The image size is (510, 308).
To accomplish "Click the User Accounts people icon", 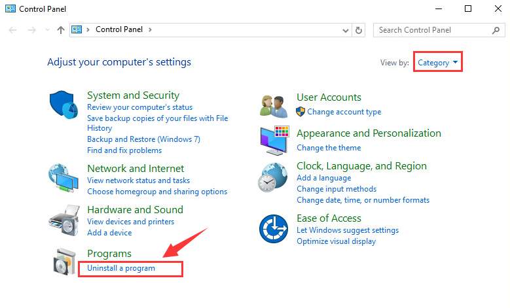I will (x=274, y=106).
